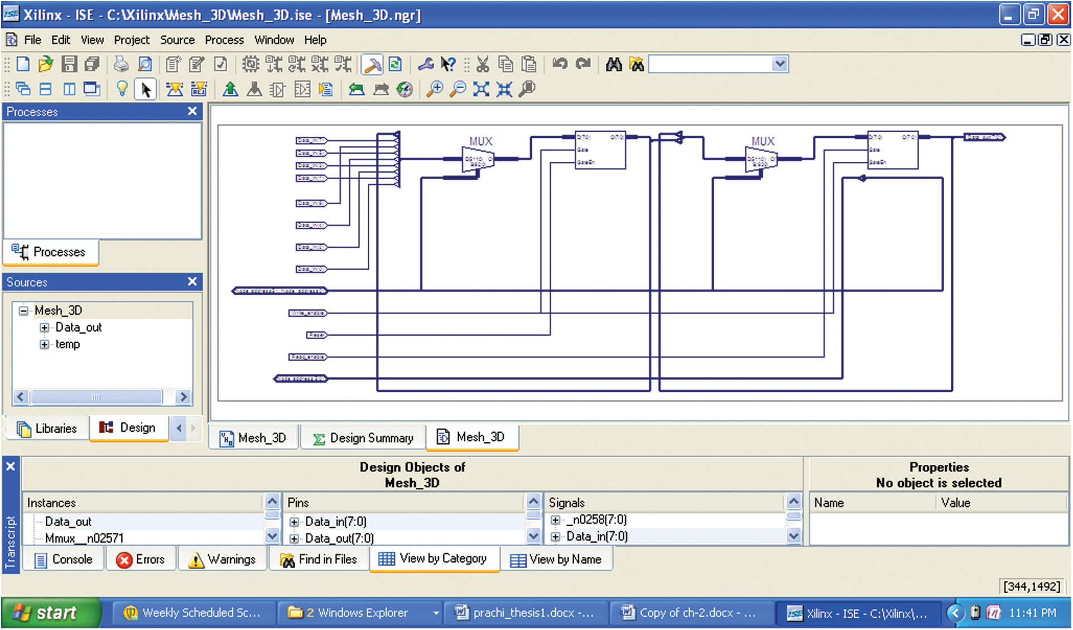Viewport: 1073px width, 630px height.
Task: Open the toolbar search combo box dropdown
Action: (x=780, y=64)
